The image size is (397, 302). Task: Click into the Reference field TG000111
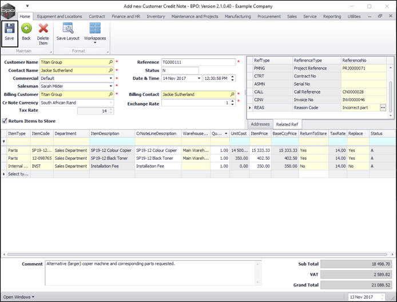click(199, 62)
